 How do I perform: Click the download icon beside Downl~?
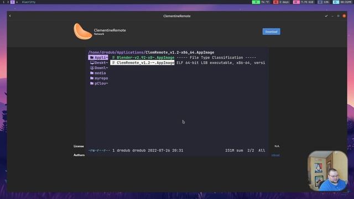[x=92, y=67]
